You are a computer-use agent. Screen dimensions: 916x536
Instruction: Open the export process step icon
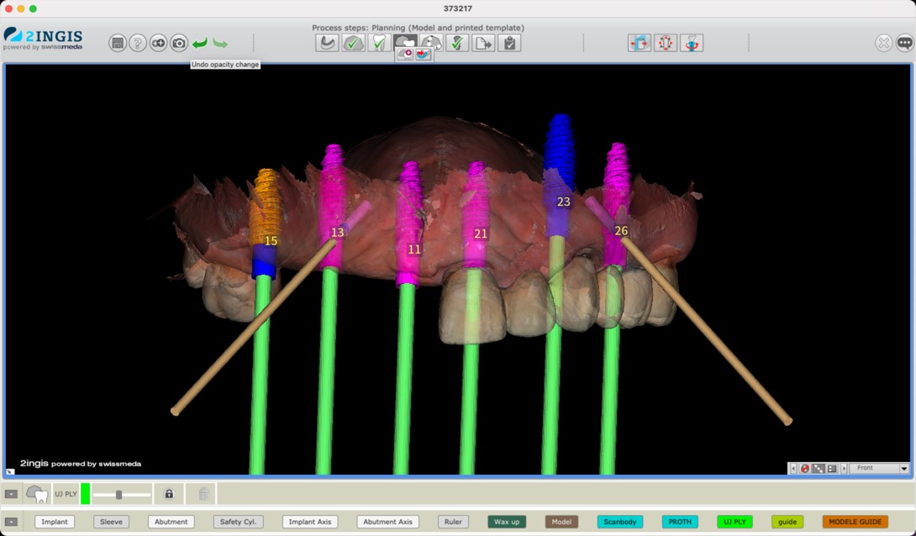pos(483,42)
